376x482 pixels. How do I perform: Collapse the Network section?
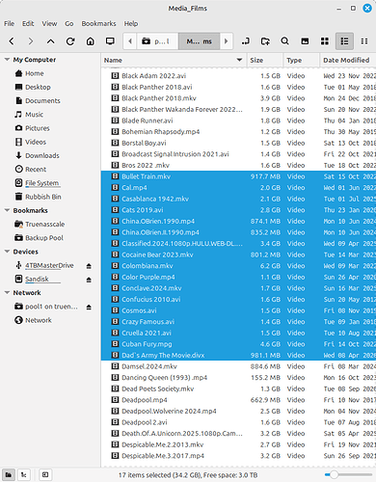tap(7, 292)
